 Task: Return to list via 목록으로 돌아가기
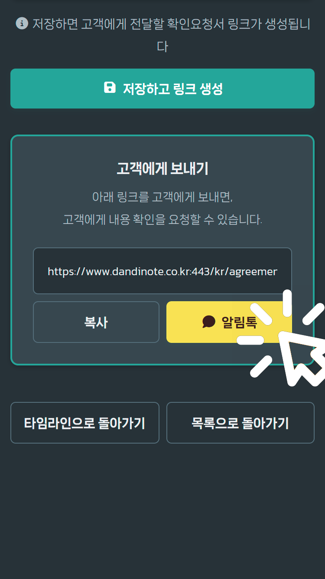pyautogui.click(x=240, y=423)
